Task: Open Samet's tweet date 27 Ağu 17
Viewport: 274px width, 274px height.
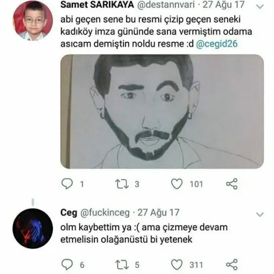Action: pos(223,5)
